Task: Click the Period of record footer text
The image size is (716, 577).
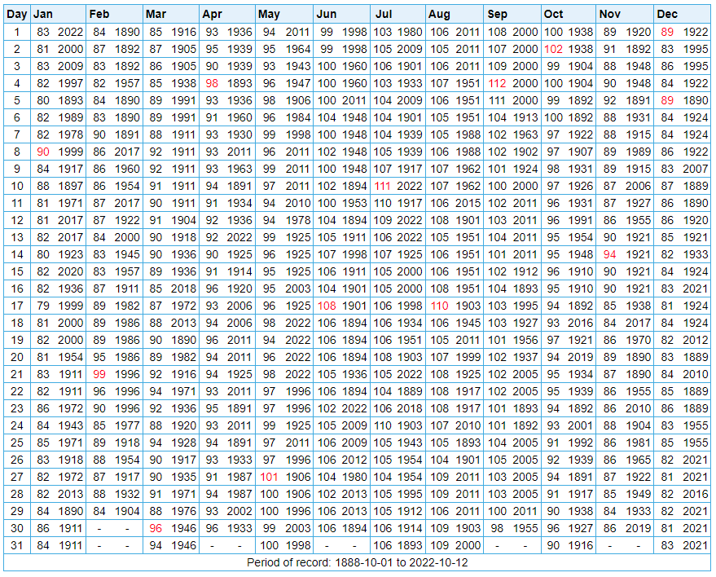Action: coord(358,562)
